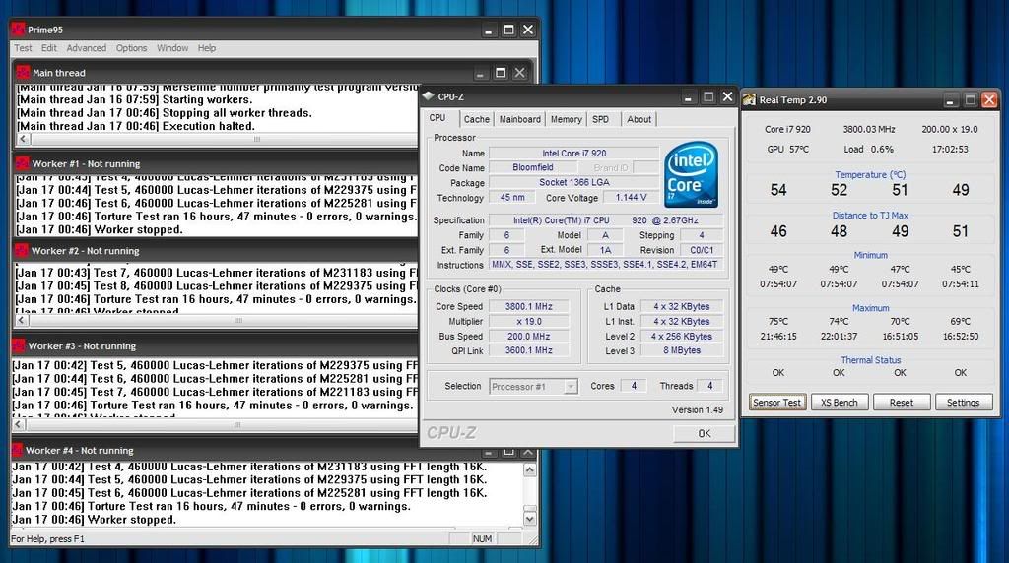Open the Edit menu in Prime95

(x=49, y=48)
